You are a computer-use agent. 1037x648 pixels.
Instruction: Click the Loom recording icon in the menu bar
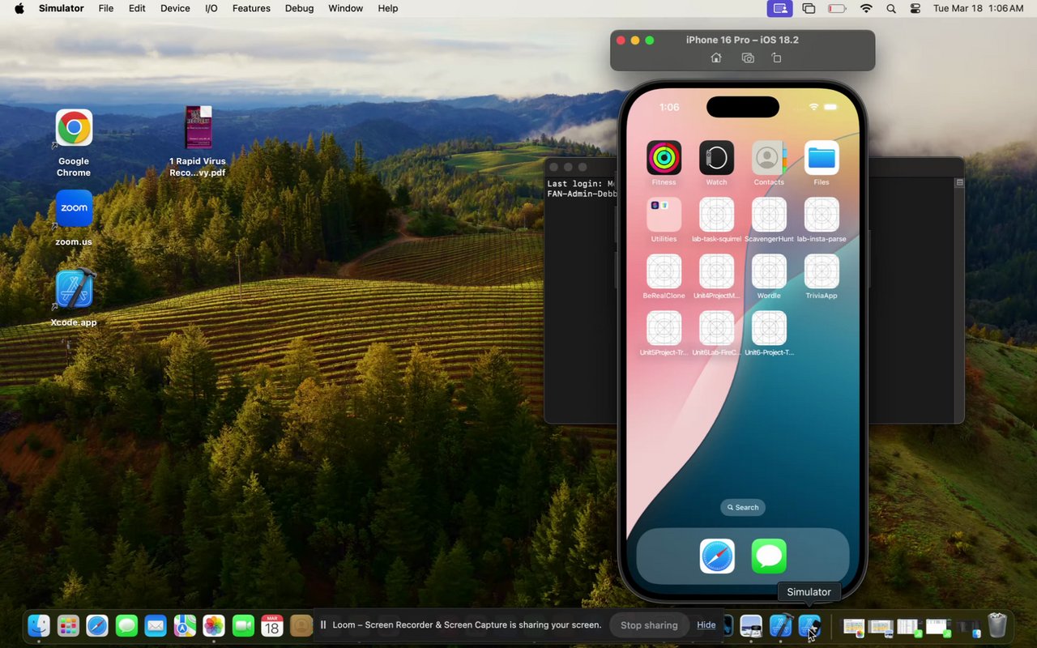[780, 8]
